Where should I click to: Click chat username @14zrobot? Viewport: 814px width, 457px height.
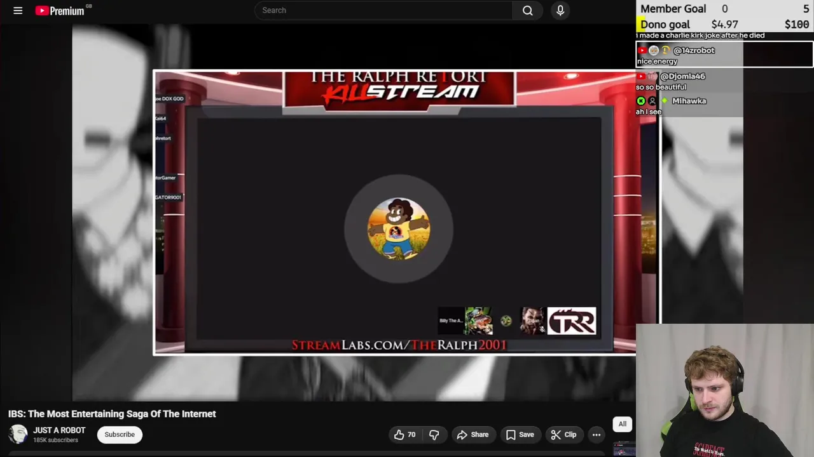(x=694, y=50)
